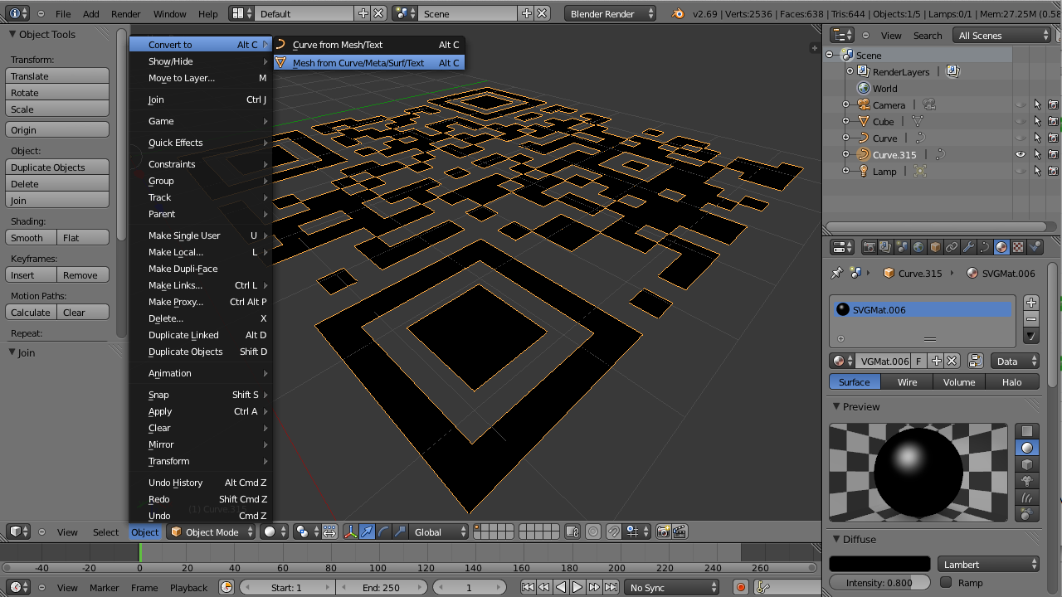The image size is (1062, 597).
Task: Click the render camera icon beside Lamp
Action: click(1054, 171)
